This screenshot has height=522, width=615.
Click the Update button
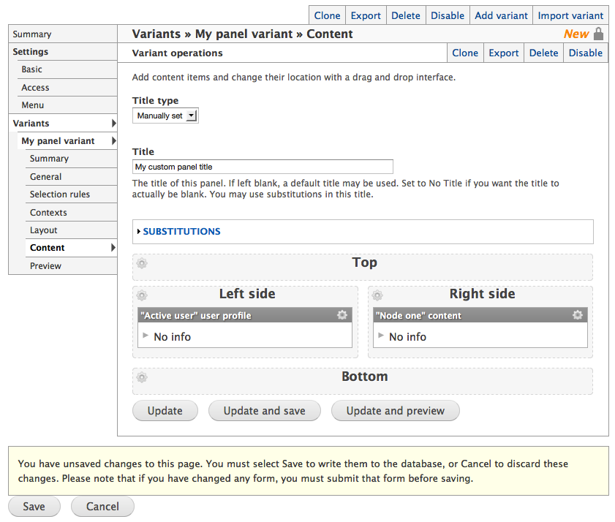pos(165,411)
